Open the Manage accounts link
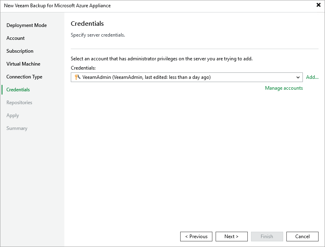325x247 pixels. [x=284, y=88]
